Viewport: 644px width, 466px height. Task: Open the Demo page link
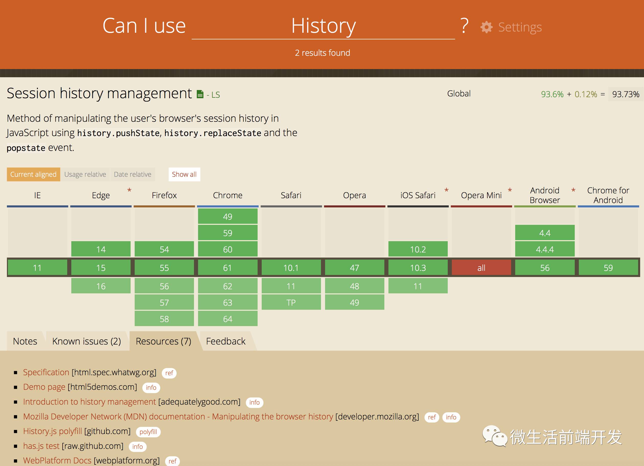click(44, 387)
